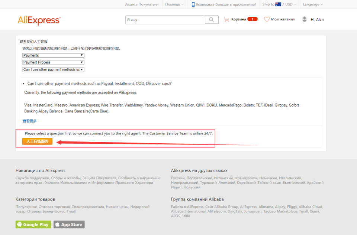This screenshot has height=235, width=357.
Task: Visit the Сайт Alibaba Group link
Action: point(222,207)
